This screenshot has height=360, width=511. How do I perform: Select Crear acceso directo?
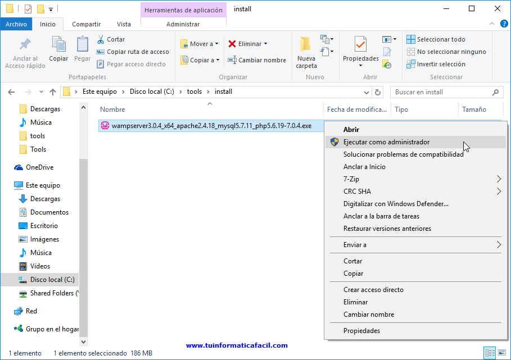415,290
